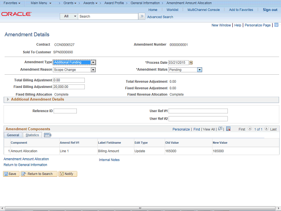The width and height of the screenshot is (281, 211).
Task: Open the Amendment Amount Allocation link
Action: click(26, 159)
